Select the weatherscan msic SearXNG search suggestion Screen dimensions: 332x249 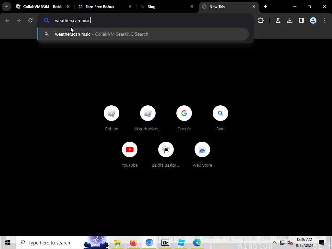click(143, 34)
